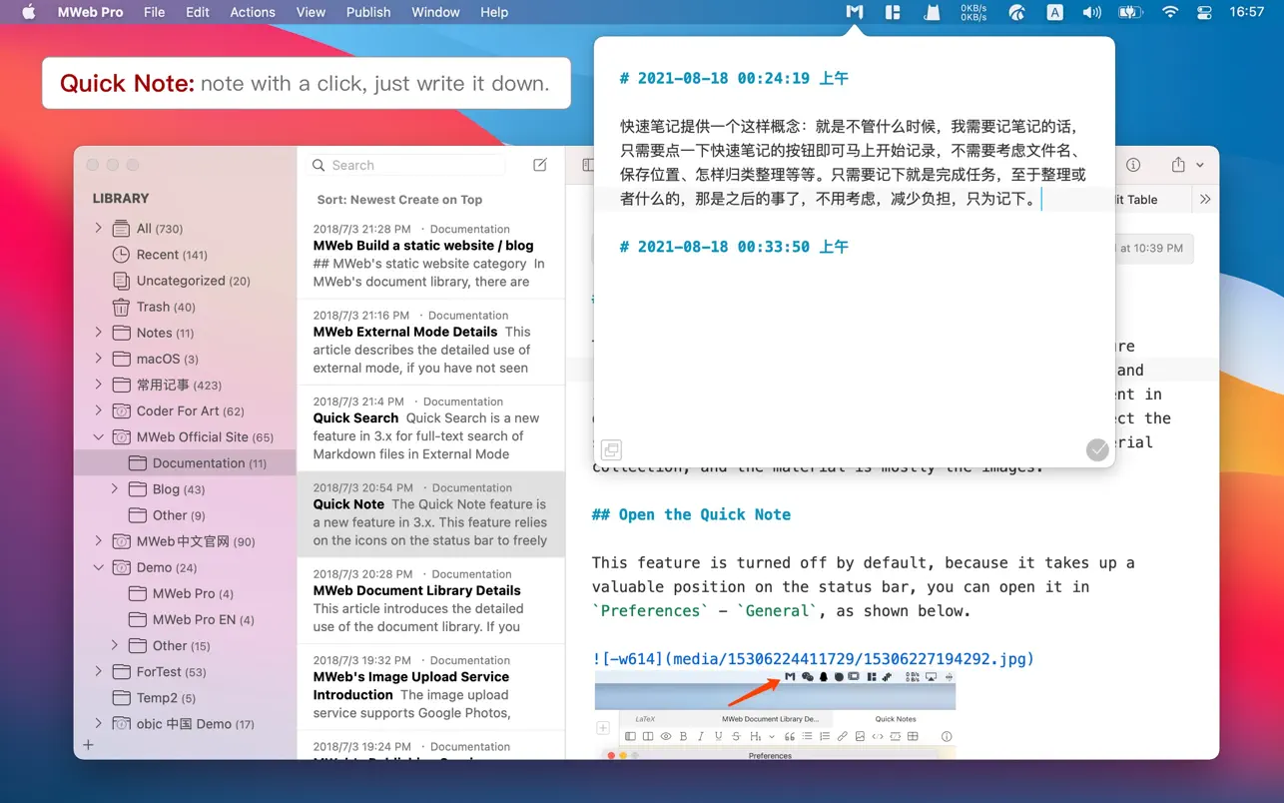Open Control Center from the macOS menu bar
1284x803 pixels.
[x=1204, y=12]
